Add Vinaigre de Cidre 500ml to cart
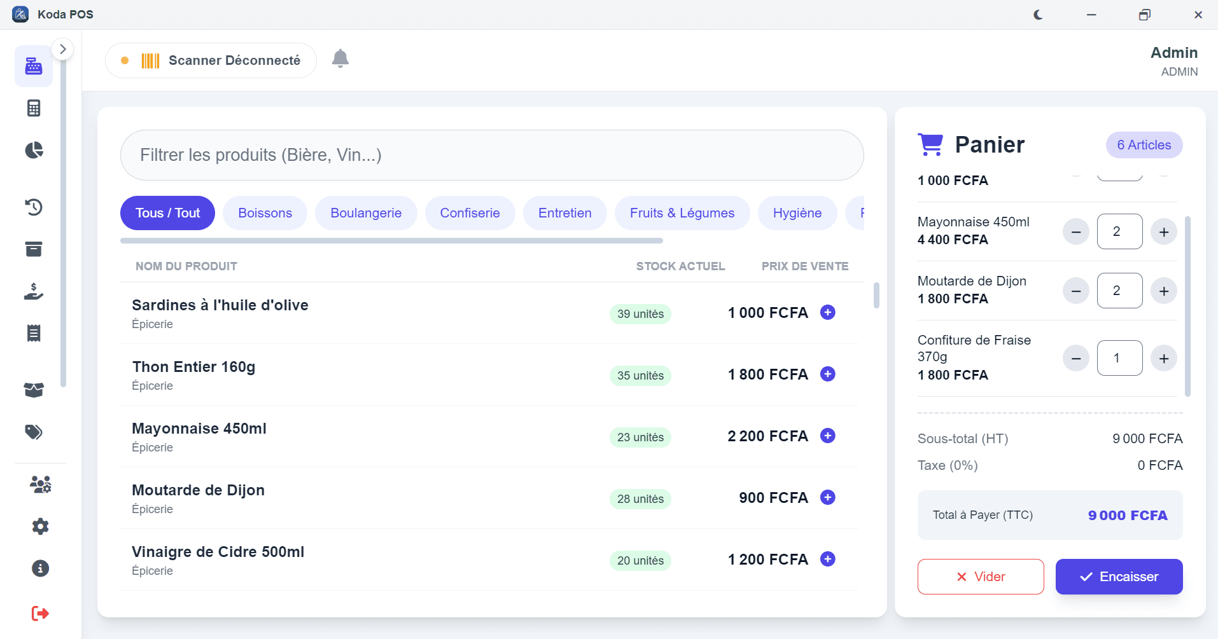 [x=828, y=559]
